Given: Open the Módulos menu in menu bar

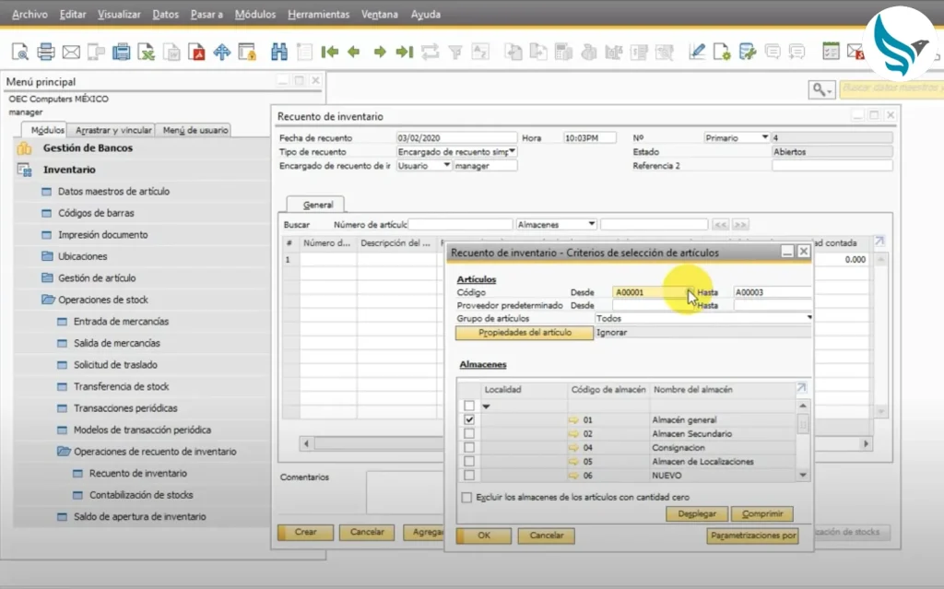Looking at the screenshot, I should [255, 15].
